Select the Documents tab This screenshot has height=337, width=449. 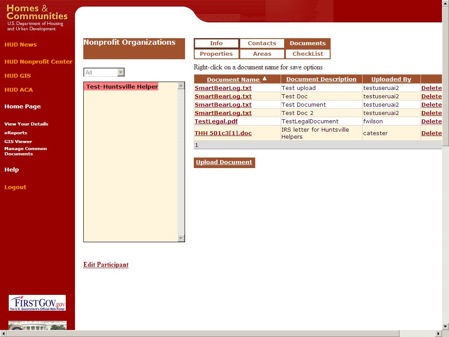pos(308,43)
